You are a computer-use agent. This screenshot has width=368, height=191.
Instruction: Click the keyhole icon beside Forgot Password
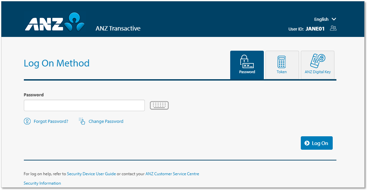[x=27, y=121]
